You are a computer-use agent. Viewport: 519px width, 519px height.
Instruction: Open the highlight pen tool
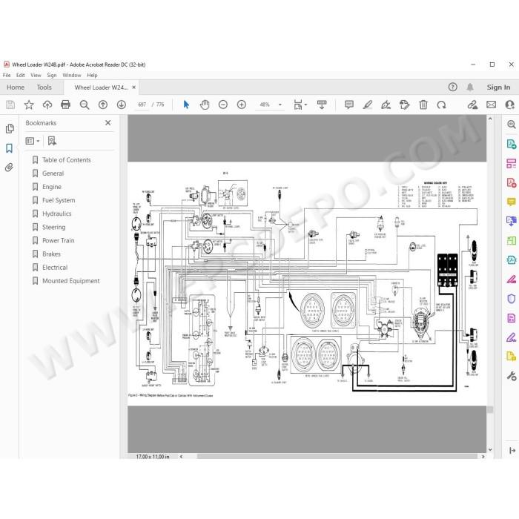(x=368, y=105)
